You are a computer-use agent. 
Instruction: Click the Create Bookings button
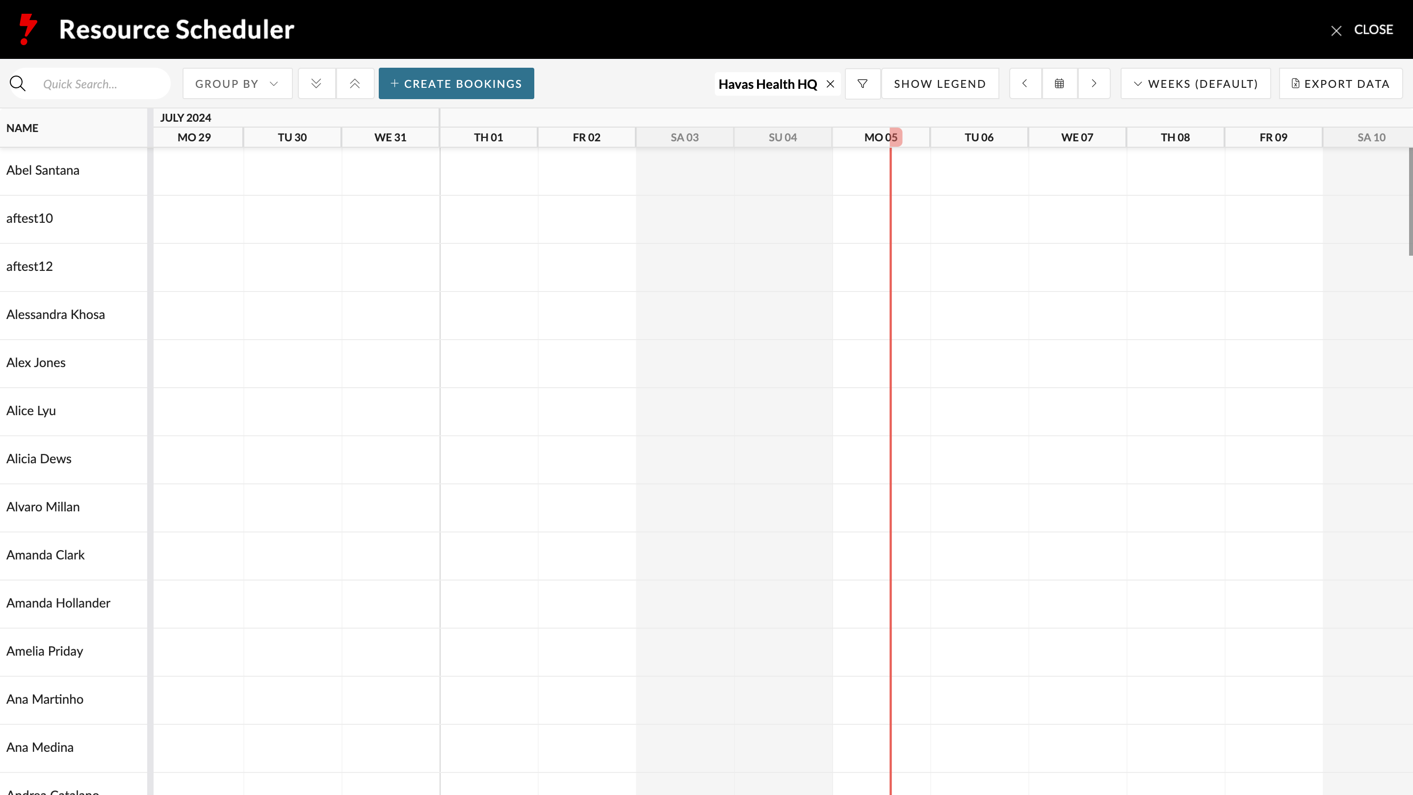pos(456,83)
